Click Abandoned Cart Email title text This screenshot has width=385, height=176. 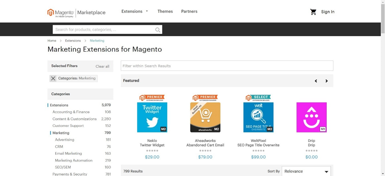click(x=205, y=145)
